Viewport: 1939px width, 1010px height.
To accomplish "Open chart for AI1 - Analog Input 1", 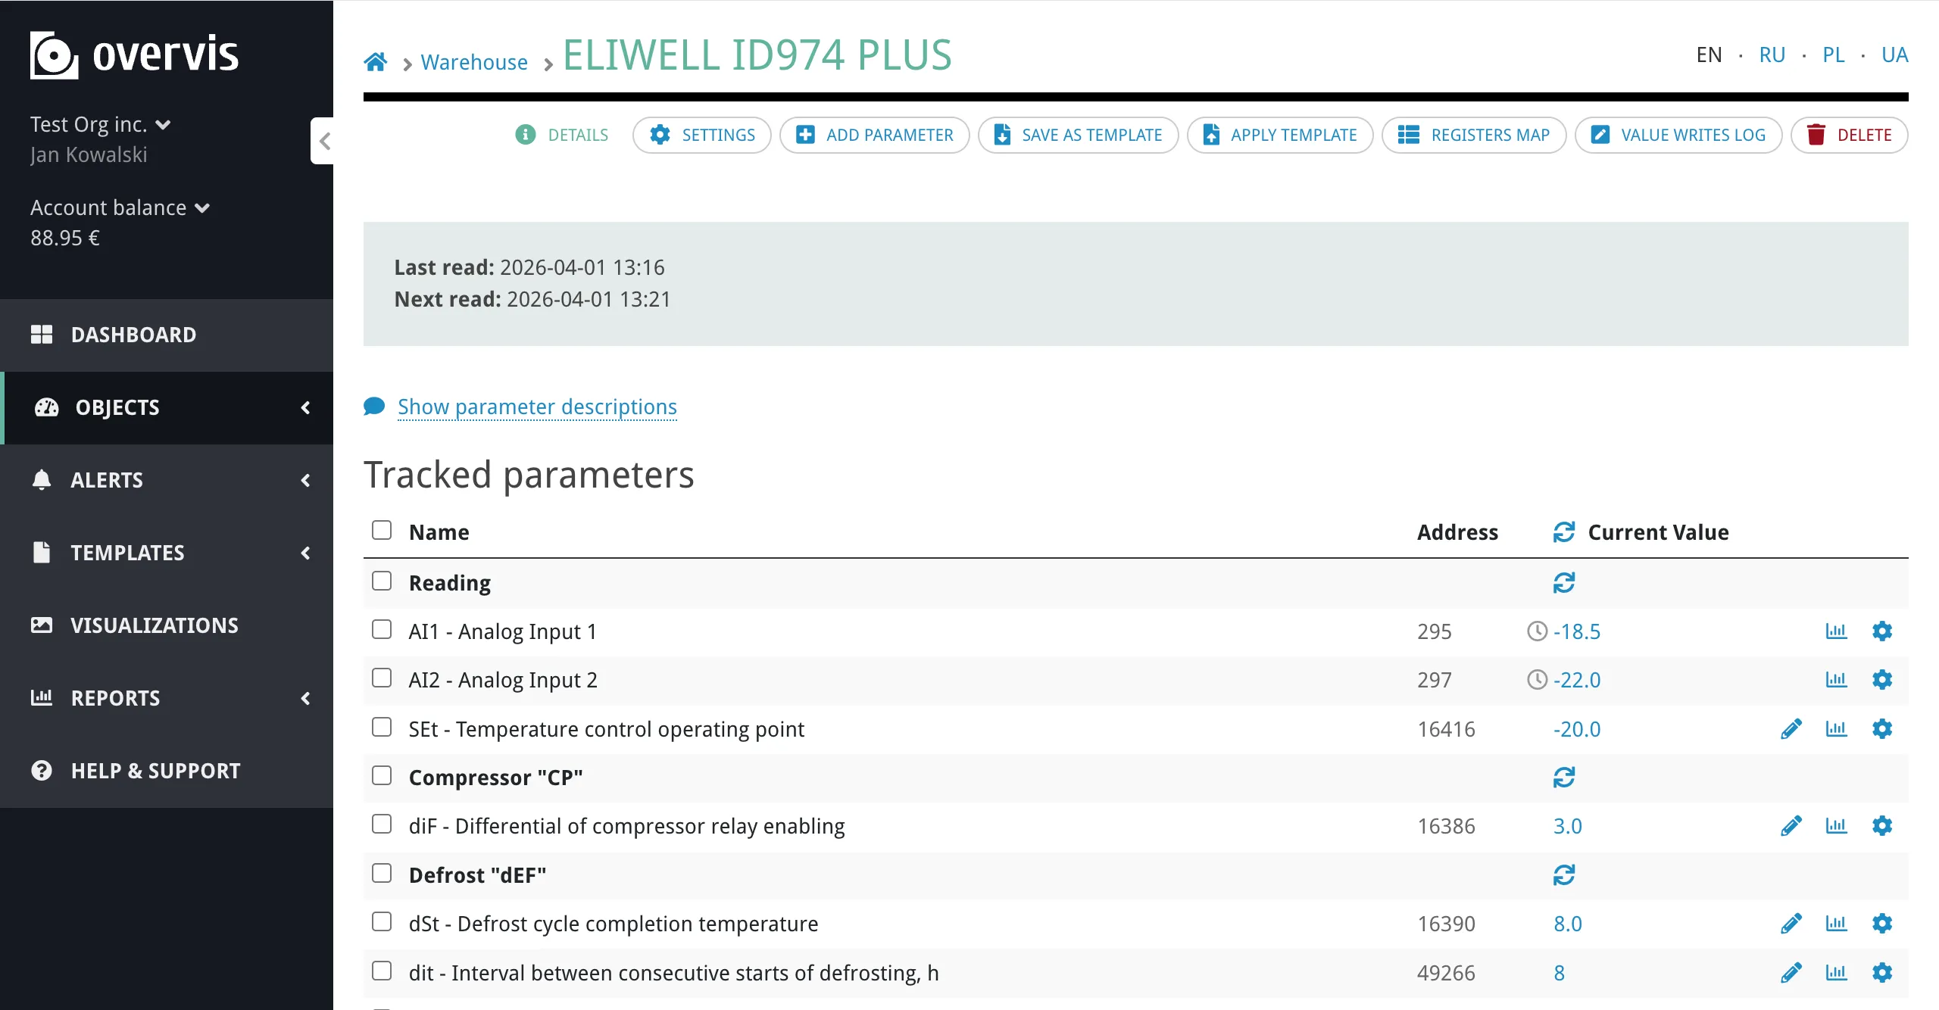I will (x=1836, y=631).
